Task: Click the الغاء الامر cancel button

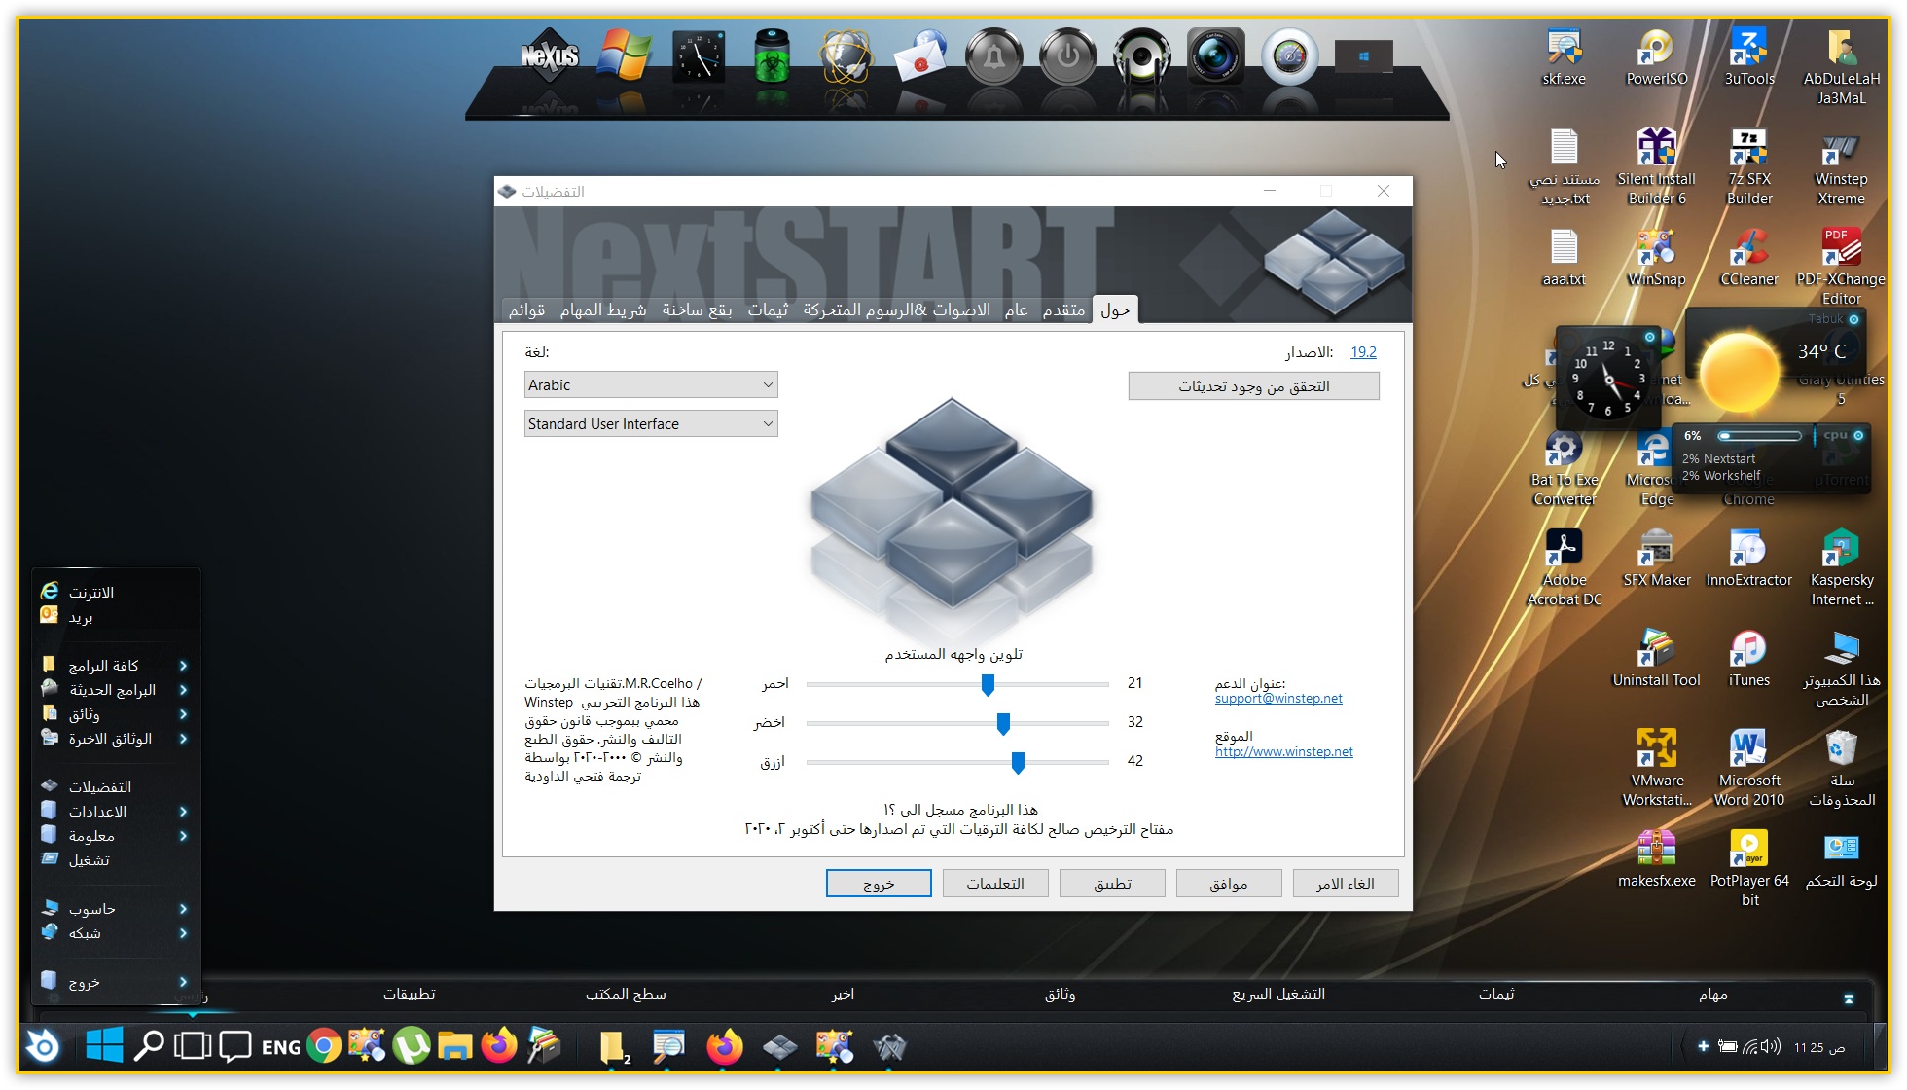Action: click(1346, 884)
